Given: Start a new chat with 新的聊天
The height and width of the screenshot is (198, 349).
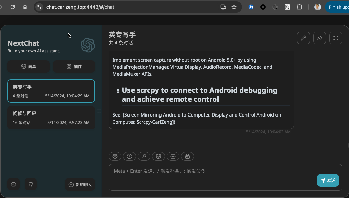Looking at the screenshot, I should pos(80,184).
